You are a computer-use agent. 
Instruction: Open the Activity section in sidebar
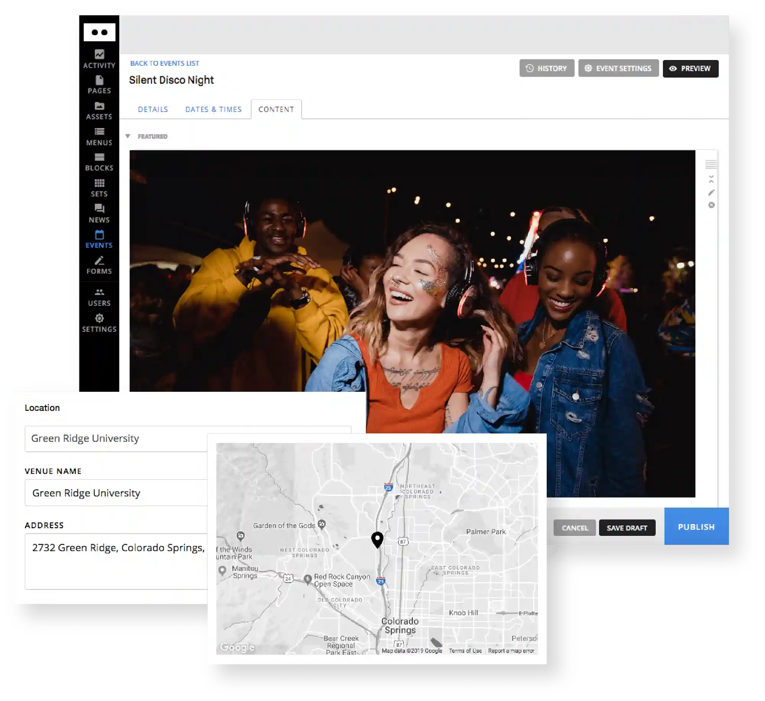99,59
